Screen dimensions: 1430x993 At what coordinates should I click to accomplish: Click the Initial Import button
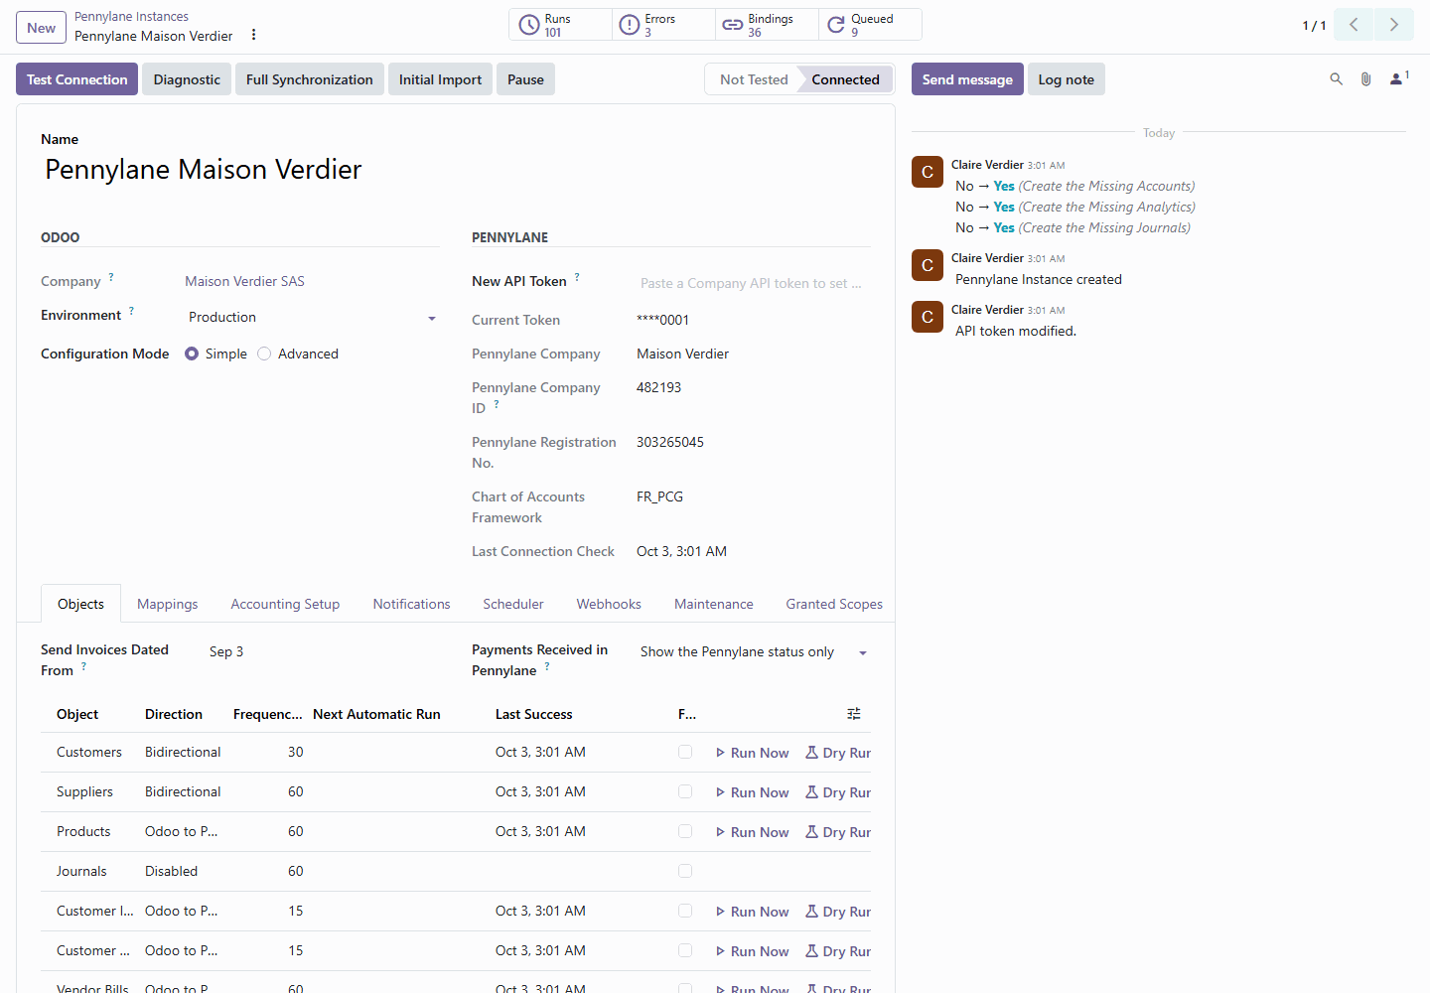(440, 79)
